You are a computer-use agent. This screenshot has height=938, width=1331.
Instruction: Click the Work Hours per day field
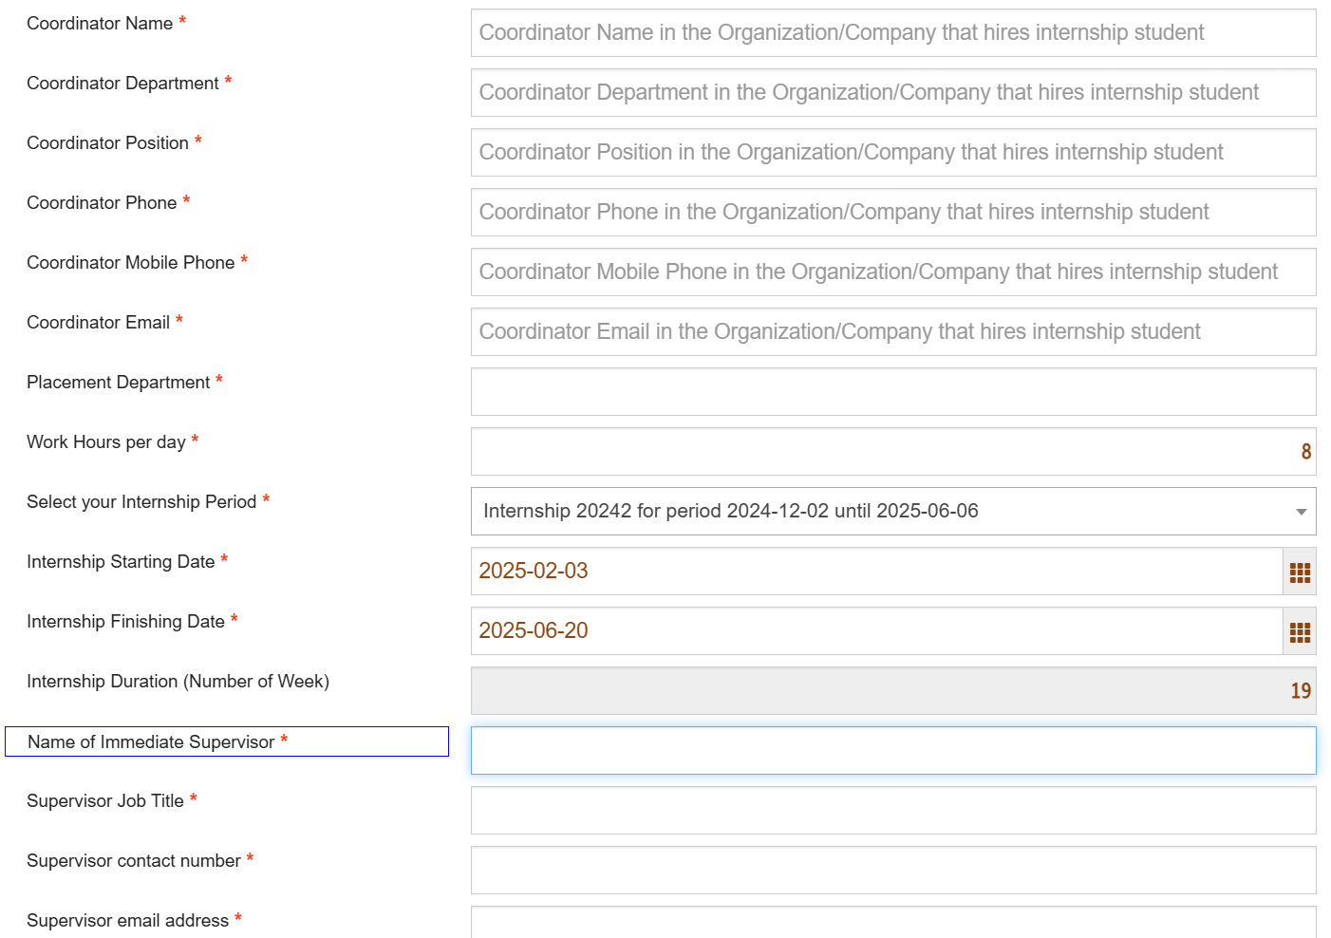[892, 452]
